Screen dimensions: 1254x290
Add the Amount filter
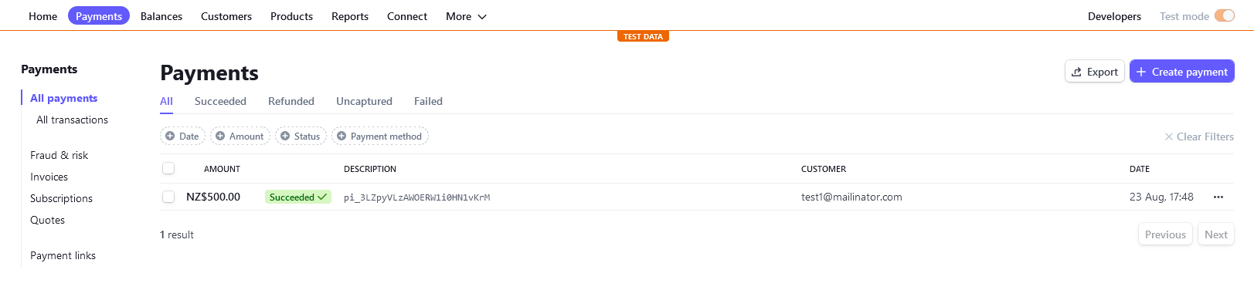coord(240,137)
